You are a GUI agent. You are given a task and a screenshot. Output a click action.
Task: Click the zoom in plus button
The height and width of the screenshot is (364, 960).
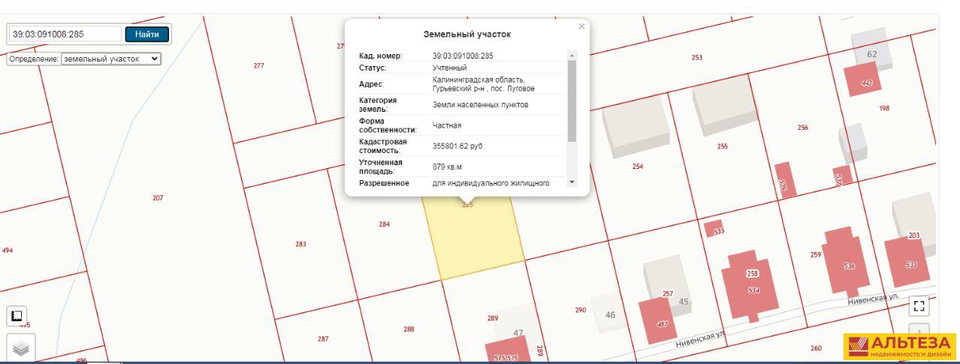(x=919, y=330)
